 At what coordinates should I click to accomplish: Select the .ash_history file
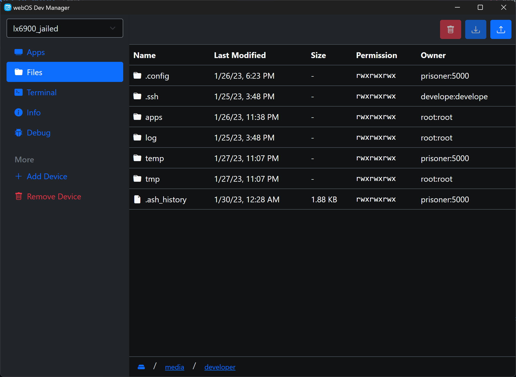click(166, 199)
